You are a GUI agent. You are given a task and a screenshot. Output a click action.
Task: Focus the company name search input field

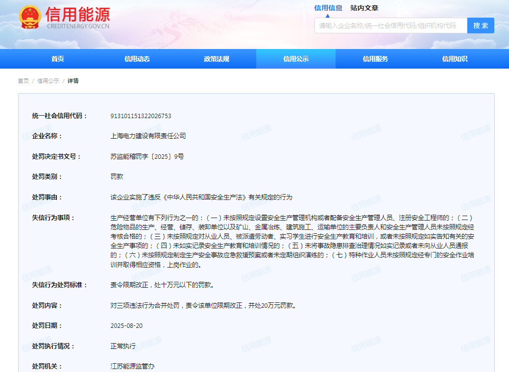(x=391, y=25)
